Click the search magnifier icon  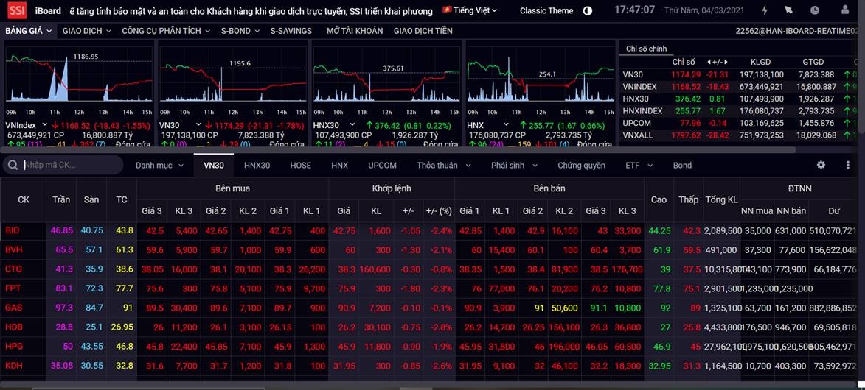(13, 166)
